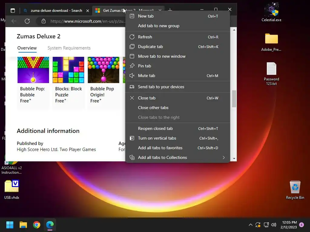Open the Edge tab actions menu icon
The height and width of the screenshot is (232, 310).
13,11
